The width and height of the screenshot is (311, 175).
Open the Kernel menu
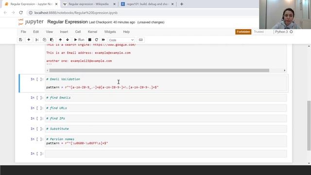92,32
